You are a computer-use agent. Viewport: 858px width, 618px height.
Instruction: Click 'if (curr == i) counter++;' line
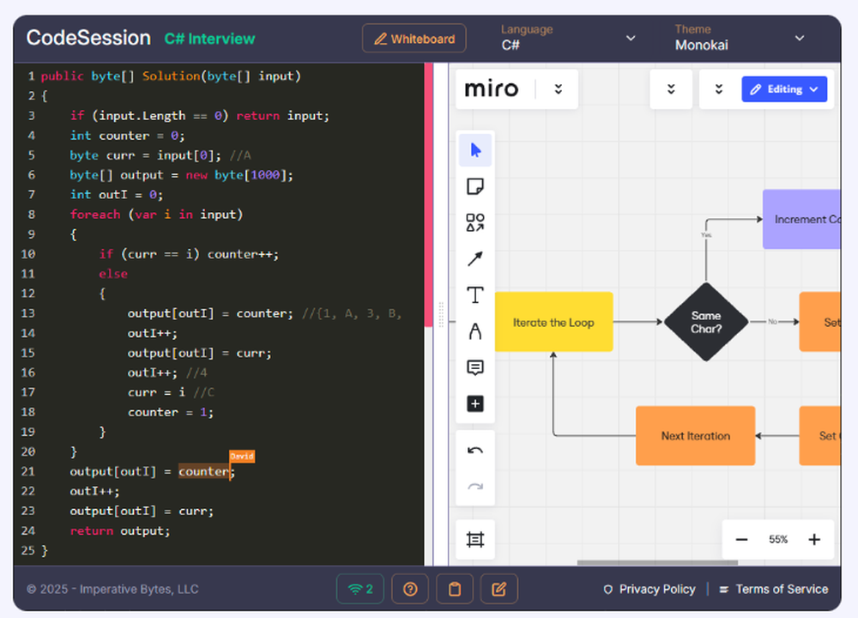pyautogui.click(x=189, y=253)
